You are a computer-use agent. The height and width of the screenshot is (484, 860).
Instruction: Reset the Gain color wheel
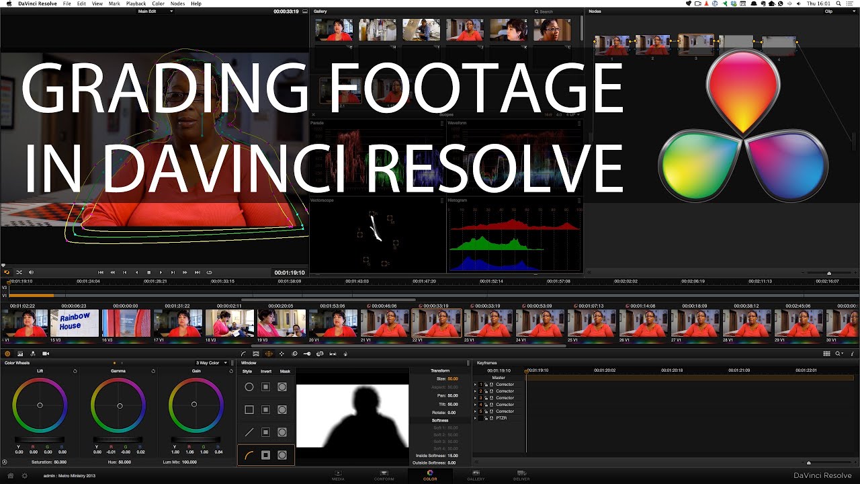coord(231,371)
